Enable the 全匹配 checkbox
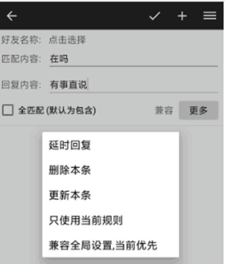This screenshot has width=225, height=264. [8, 110]
